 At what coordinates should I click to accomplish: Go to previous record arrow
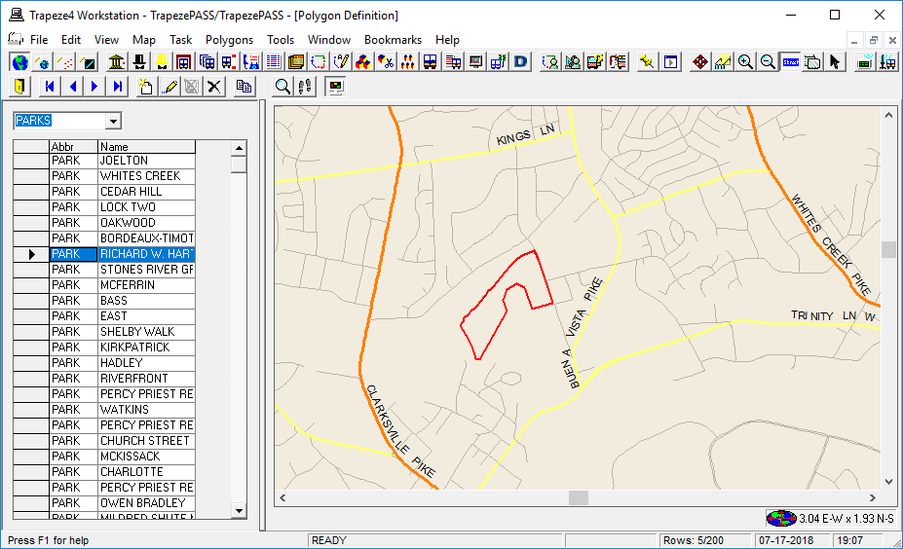72,87
